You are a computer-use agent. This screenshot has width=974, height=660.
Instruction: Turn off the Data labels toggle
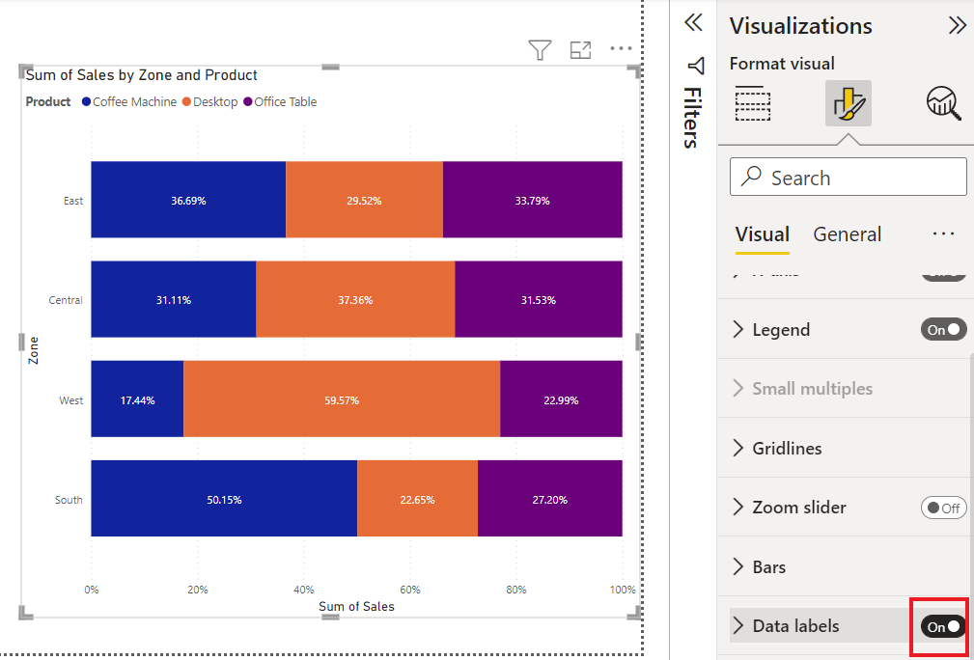pyautogui.click(x=943, y=626)
